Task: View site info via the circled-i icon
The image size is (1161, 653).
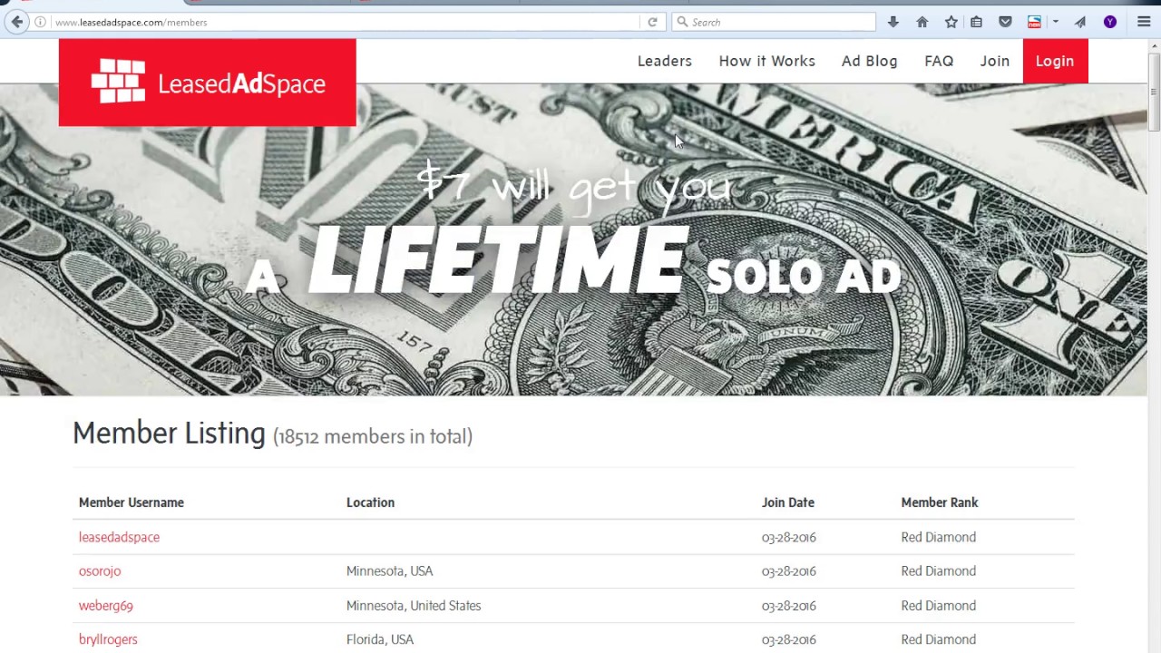Action: pos(42,22)
